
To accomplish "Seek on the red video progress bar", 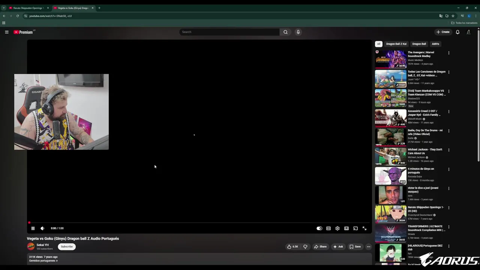I will click(199, 223).
